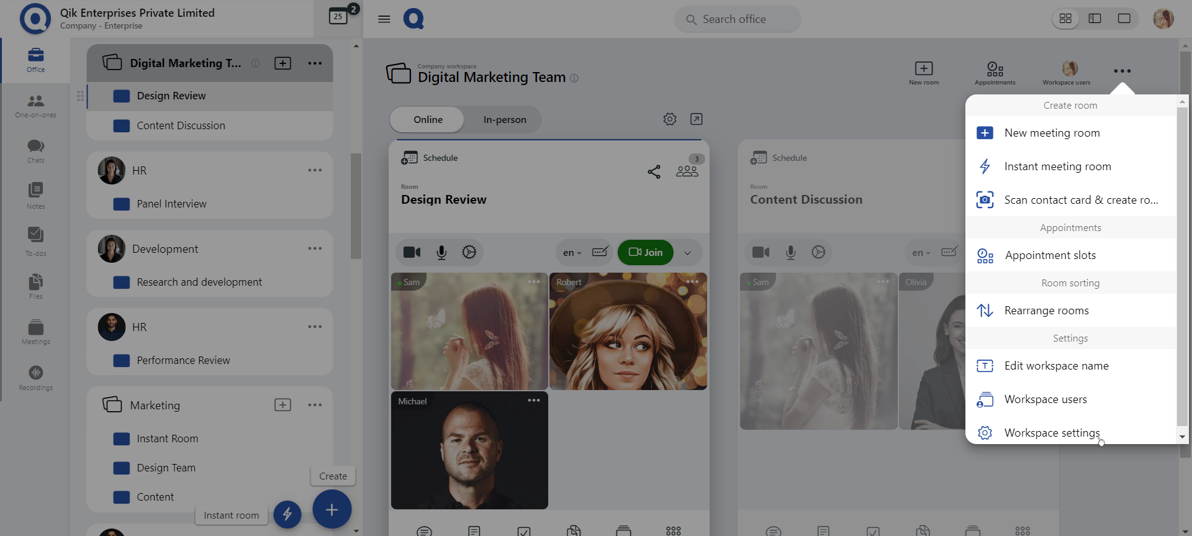Open workspace gear settings beside In-person tab
This screenshot has width=1192, height=536.
pyautogui.click(x=669, y=119)
